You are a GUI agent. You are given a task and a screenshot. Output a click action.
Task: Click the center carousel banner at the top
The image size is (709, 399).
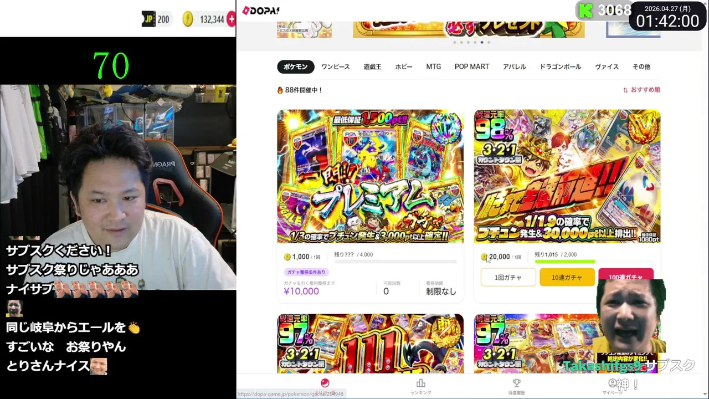[469, 29]
